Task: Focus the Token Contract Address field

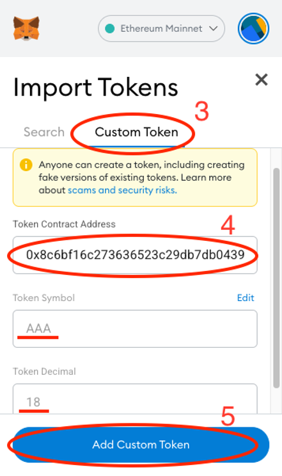Action: (135, 255)
